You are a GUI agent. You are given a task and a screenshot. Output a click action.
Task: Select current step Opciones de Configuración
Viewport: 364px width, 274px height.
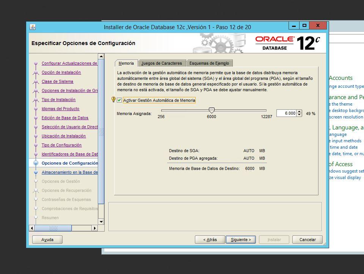coord(70,163)
